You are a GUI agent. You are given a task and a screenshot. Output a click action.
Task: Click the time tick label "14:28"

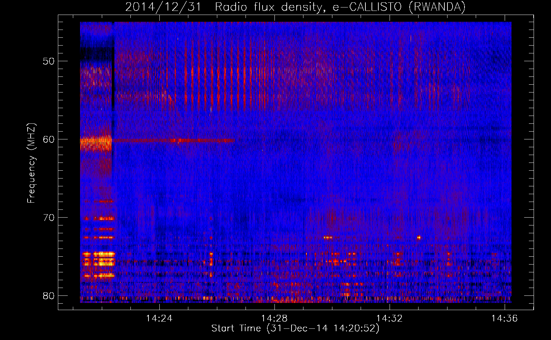tap(274, 319)
